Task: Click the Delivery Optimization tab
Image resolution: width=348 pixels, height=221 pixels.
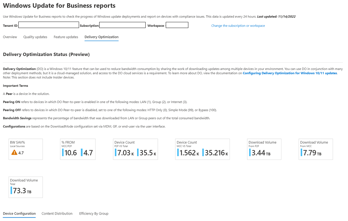Action: [x=101, y=37]
